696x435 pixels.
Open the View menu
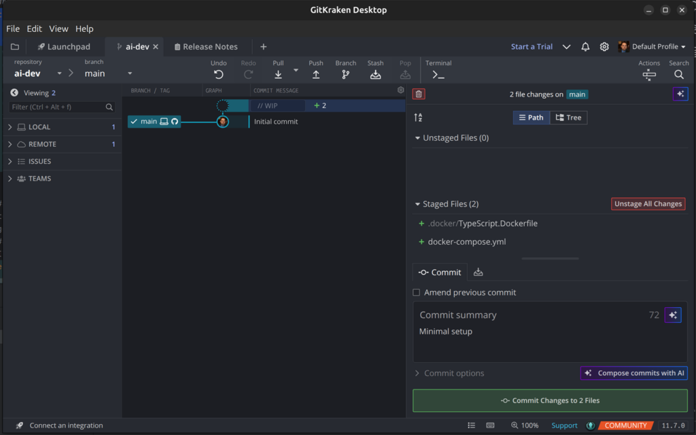[58, 29]
